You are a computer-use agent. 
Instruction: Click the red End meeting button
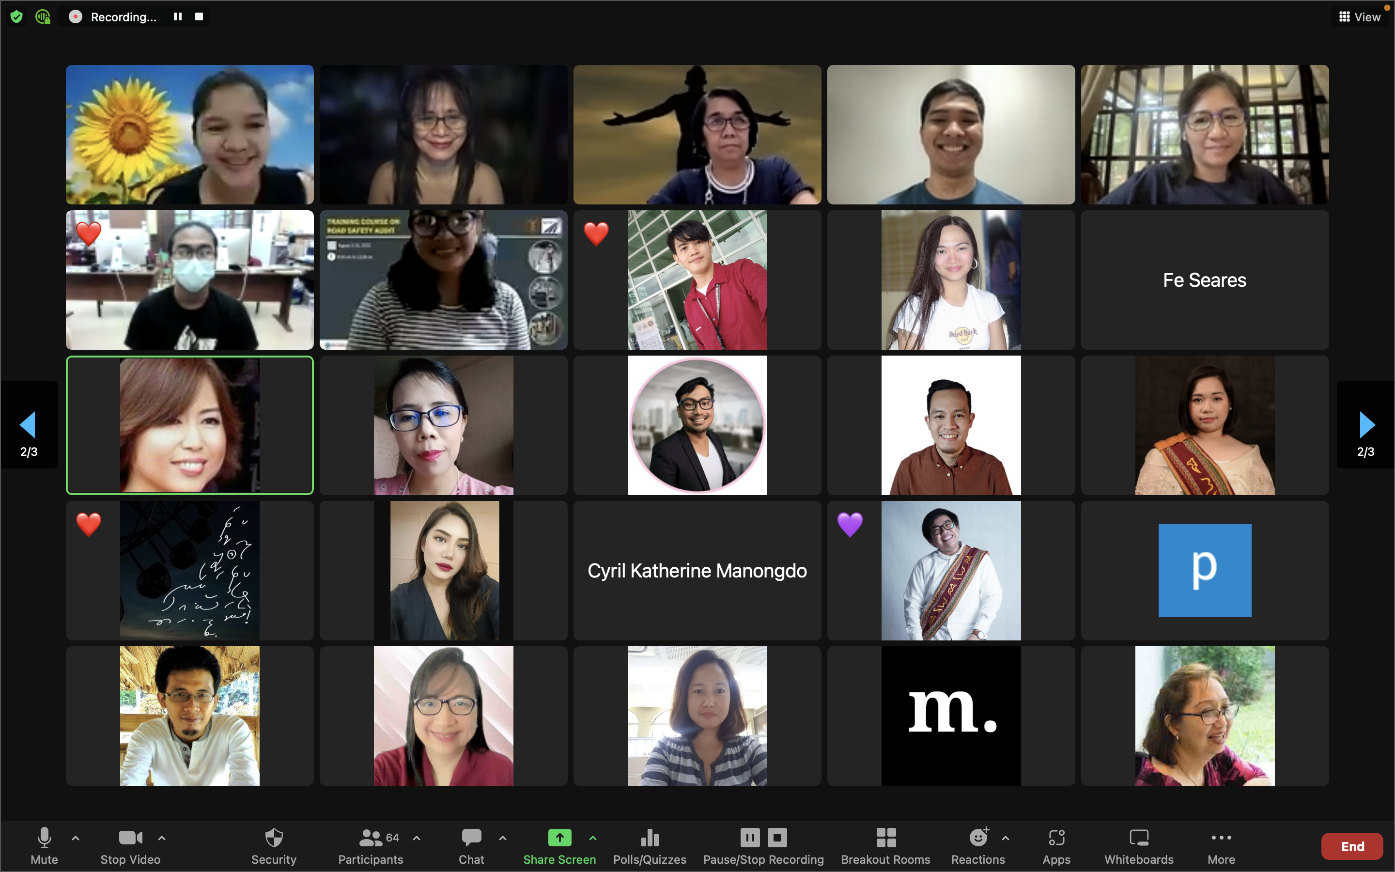(x=1352, y=846)
